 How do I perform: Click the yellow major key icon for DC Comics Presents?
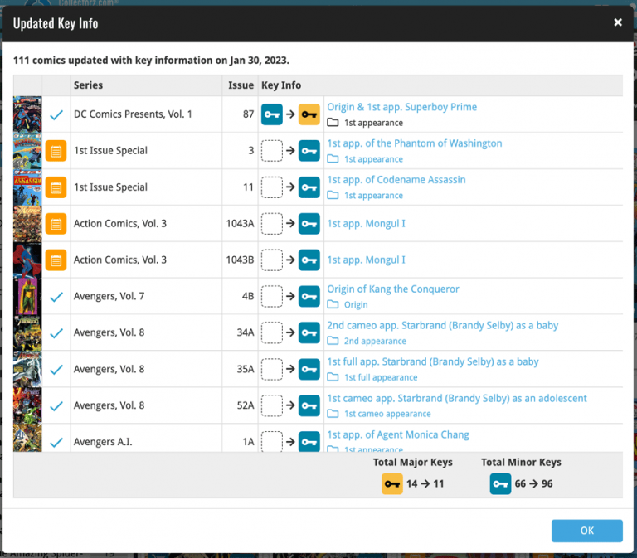309,114
